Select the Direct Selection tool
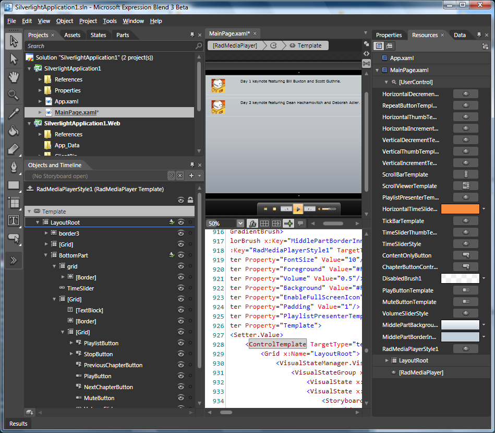495x433 pixels. coord(14,59)
